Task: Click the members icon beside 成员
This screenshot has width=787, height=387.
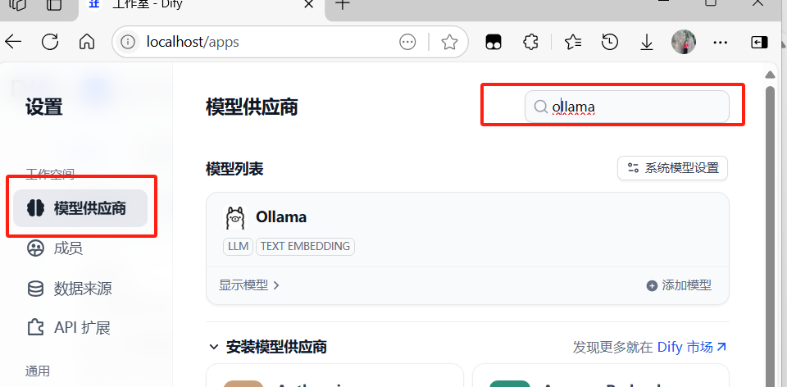Action: pyautogui.click(x=35, y=248)
